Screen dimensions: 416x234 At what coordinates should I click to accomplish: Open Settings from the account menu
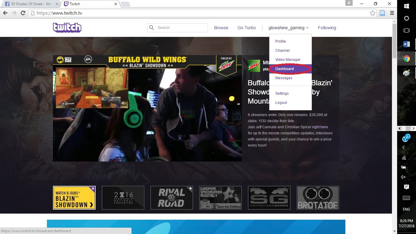[x=282, y=94]
